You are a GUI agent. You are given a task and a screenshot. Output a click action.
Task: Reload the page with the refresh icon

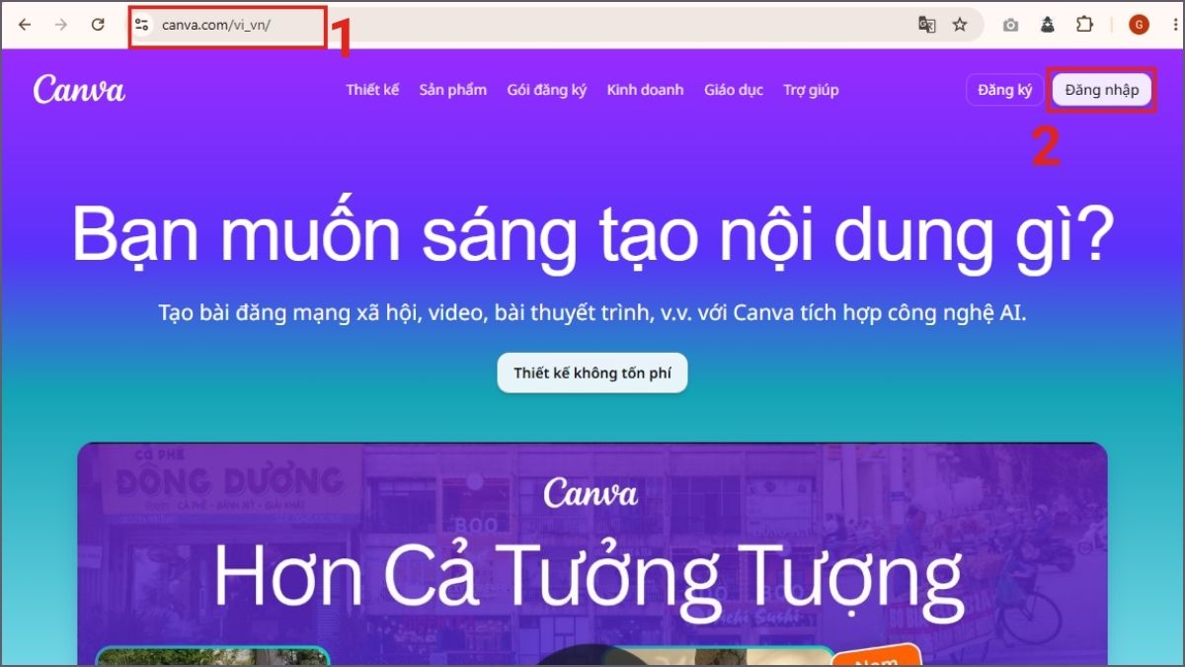tap(98, 25)
